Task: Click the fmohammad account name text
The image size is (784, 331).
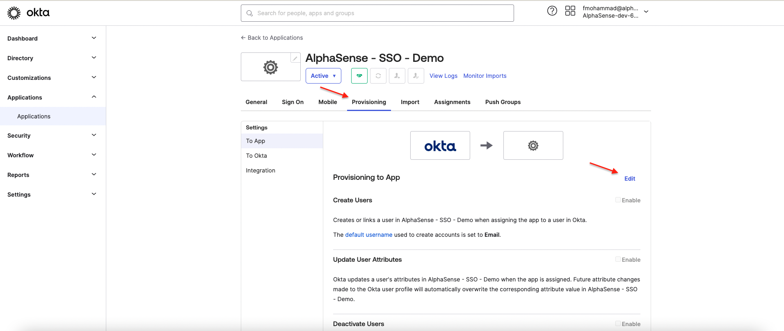Action: coord(610,8)
